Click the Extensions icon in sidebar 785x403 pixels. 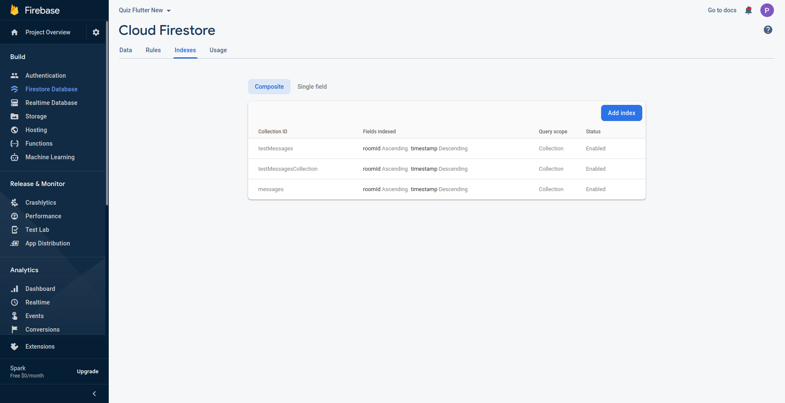pyautogui.click(x=14, y=347)
